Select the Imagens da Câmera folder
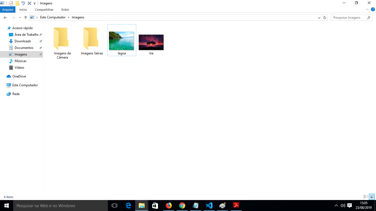The image size is (376, 211). pos(62,42)
